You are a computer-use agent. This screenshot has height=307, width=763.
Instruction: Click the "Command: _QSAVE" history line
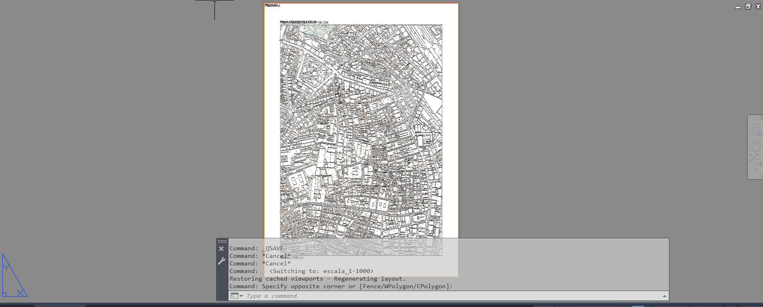tap(256, 248)
